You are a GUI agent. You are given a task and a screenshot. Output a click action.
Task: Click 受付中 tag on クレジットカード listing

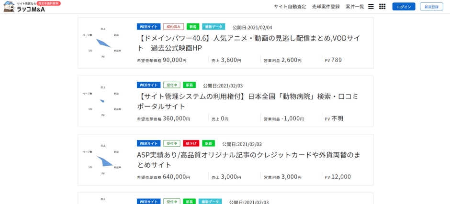pos(171,143)
